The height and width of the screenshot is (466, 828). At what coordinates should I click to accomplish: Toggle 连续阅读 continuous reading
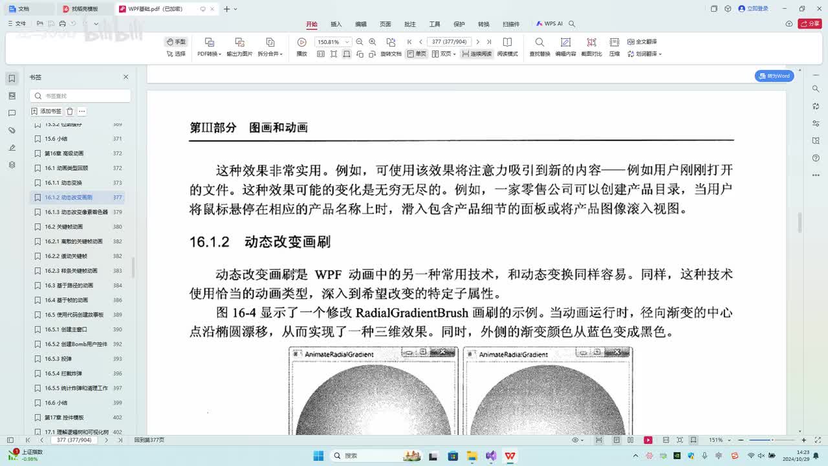[x=477, y=54]
